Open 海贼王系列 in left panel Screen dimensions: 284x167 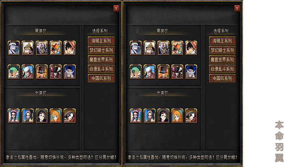[x=101, y=41]
